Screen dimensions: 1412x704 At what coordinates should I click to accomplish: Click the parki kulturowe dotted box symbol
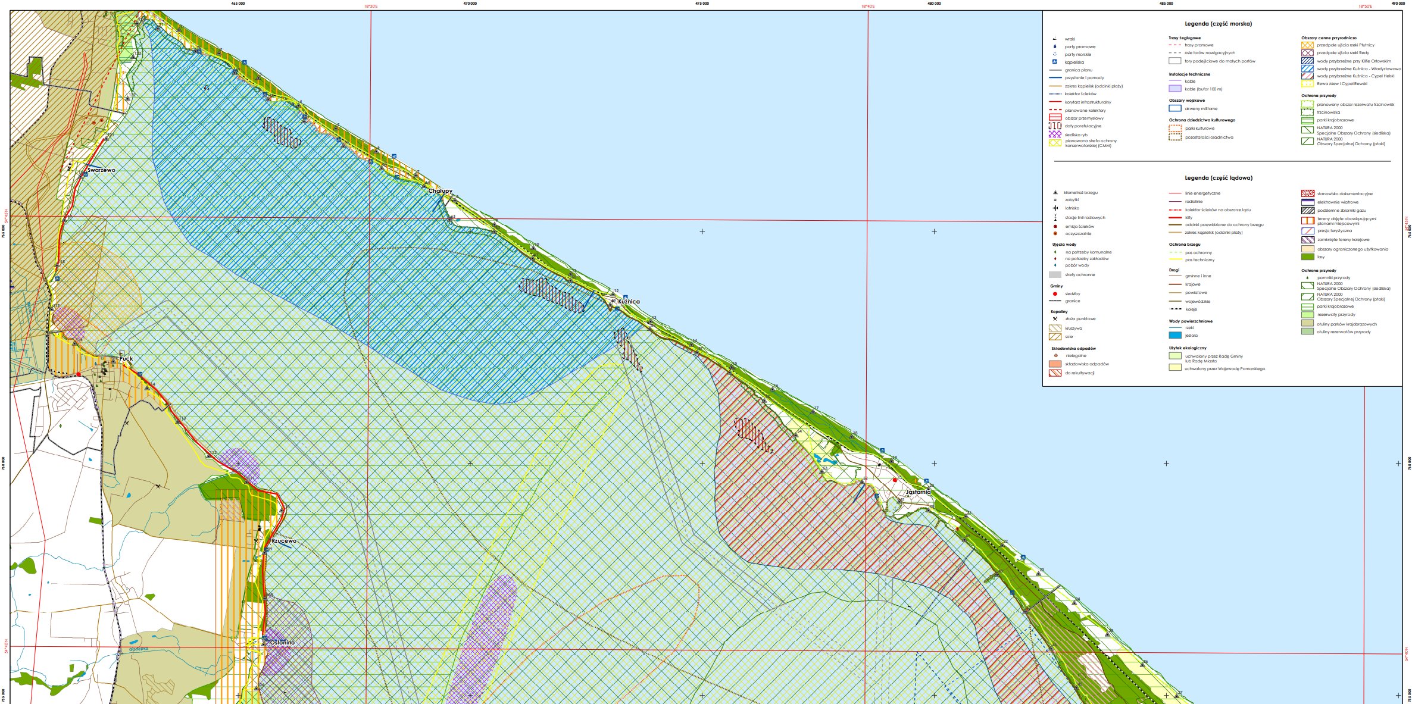(1175, 128)
